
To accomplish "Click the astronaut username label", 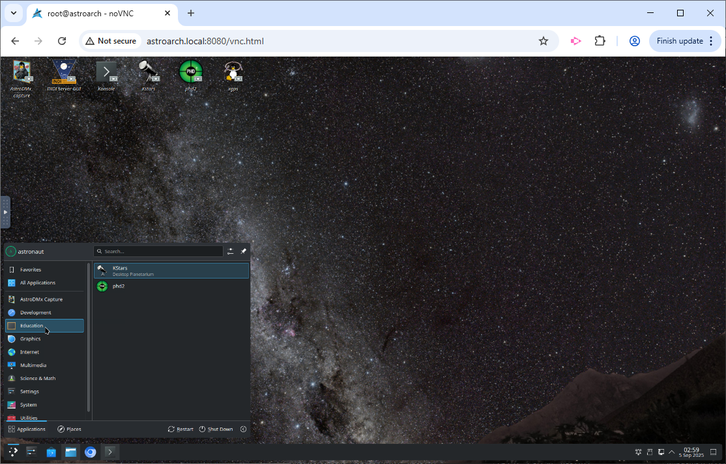I will [x=31, y=251].
